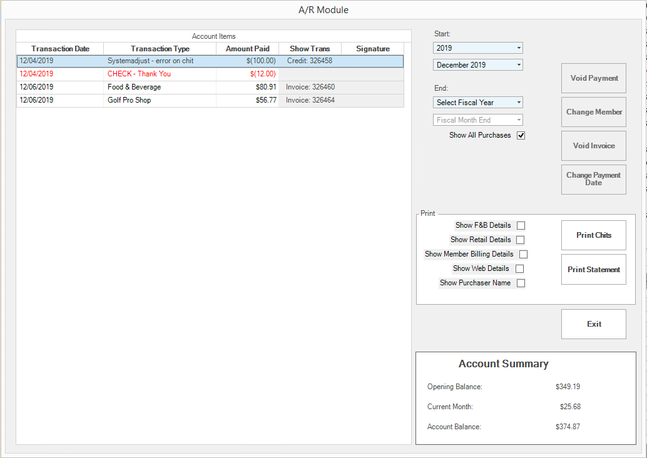Screen dimensions: 647x458
Task: Open the Start year 2019 dropdown
Action: (x=477, y=48)
